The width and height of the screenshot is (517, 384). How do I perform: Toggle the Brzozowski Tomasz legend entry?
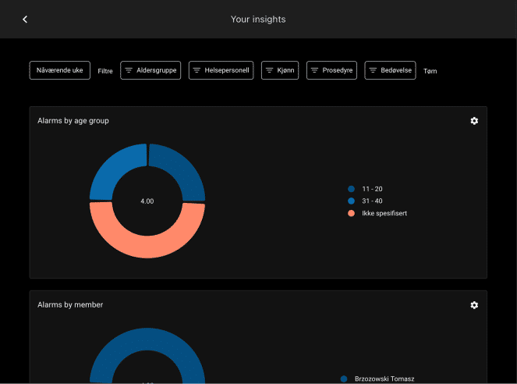[377, 379]
